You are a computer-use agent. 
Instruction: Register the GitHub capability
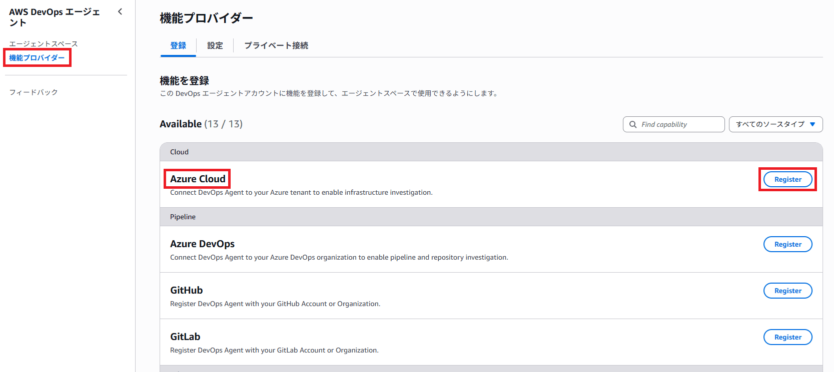[787, 291]
